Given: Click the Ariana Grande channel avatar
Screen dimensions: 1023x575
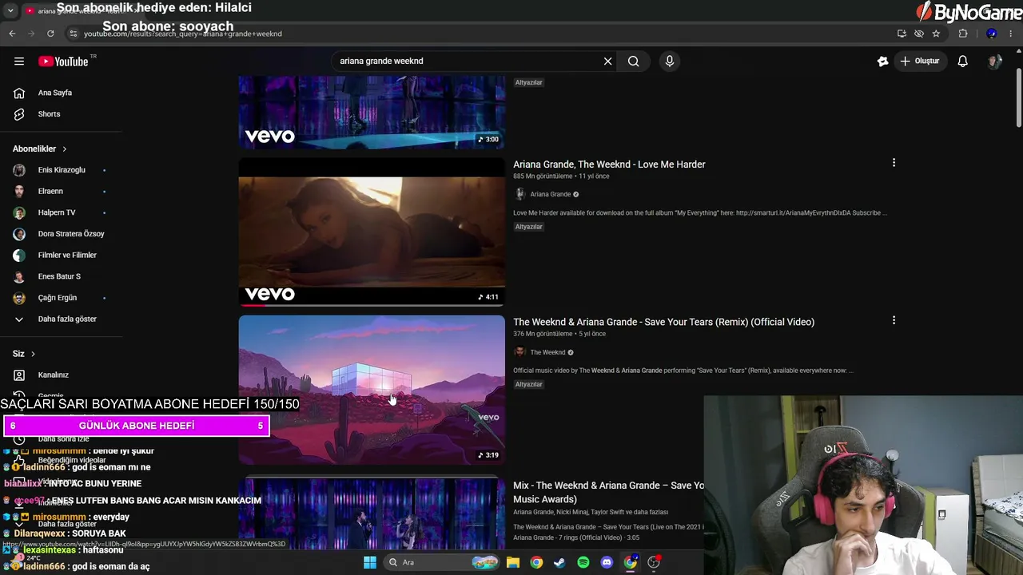Looking at the screenshot, I should (519, 194).
